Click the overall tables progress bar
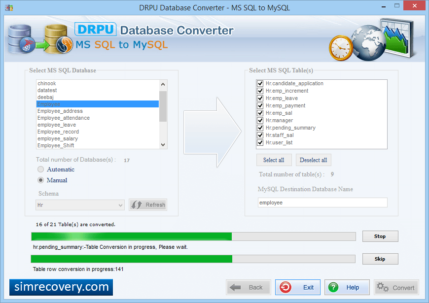This screenshot has width=429, height=303. (193, 236)
